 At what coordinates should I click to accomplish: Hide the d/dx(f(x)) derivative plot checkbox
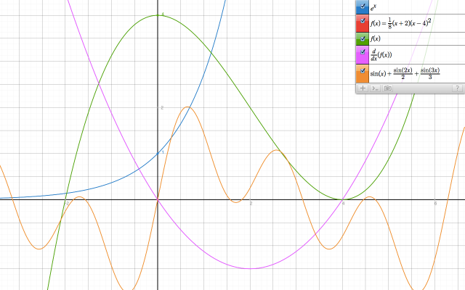click(x=363, y=51)
